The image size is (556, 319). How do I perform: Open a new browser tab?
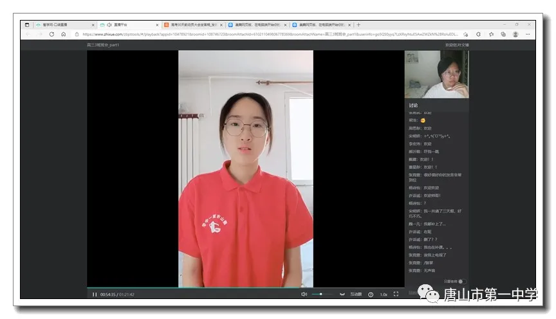tap(358, 24)
